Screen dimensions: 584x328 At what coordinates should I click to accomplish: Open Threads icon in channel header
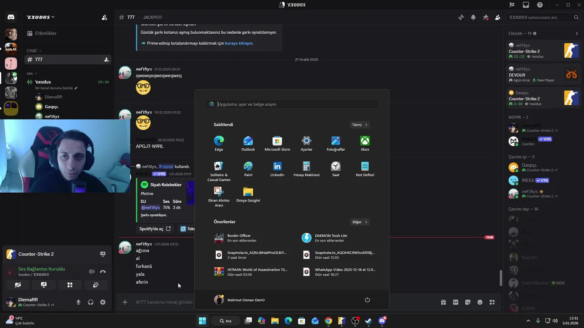[x=461, y=17]
